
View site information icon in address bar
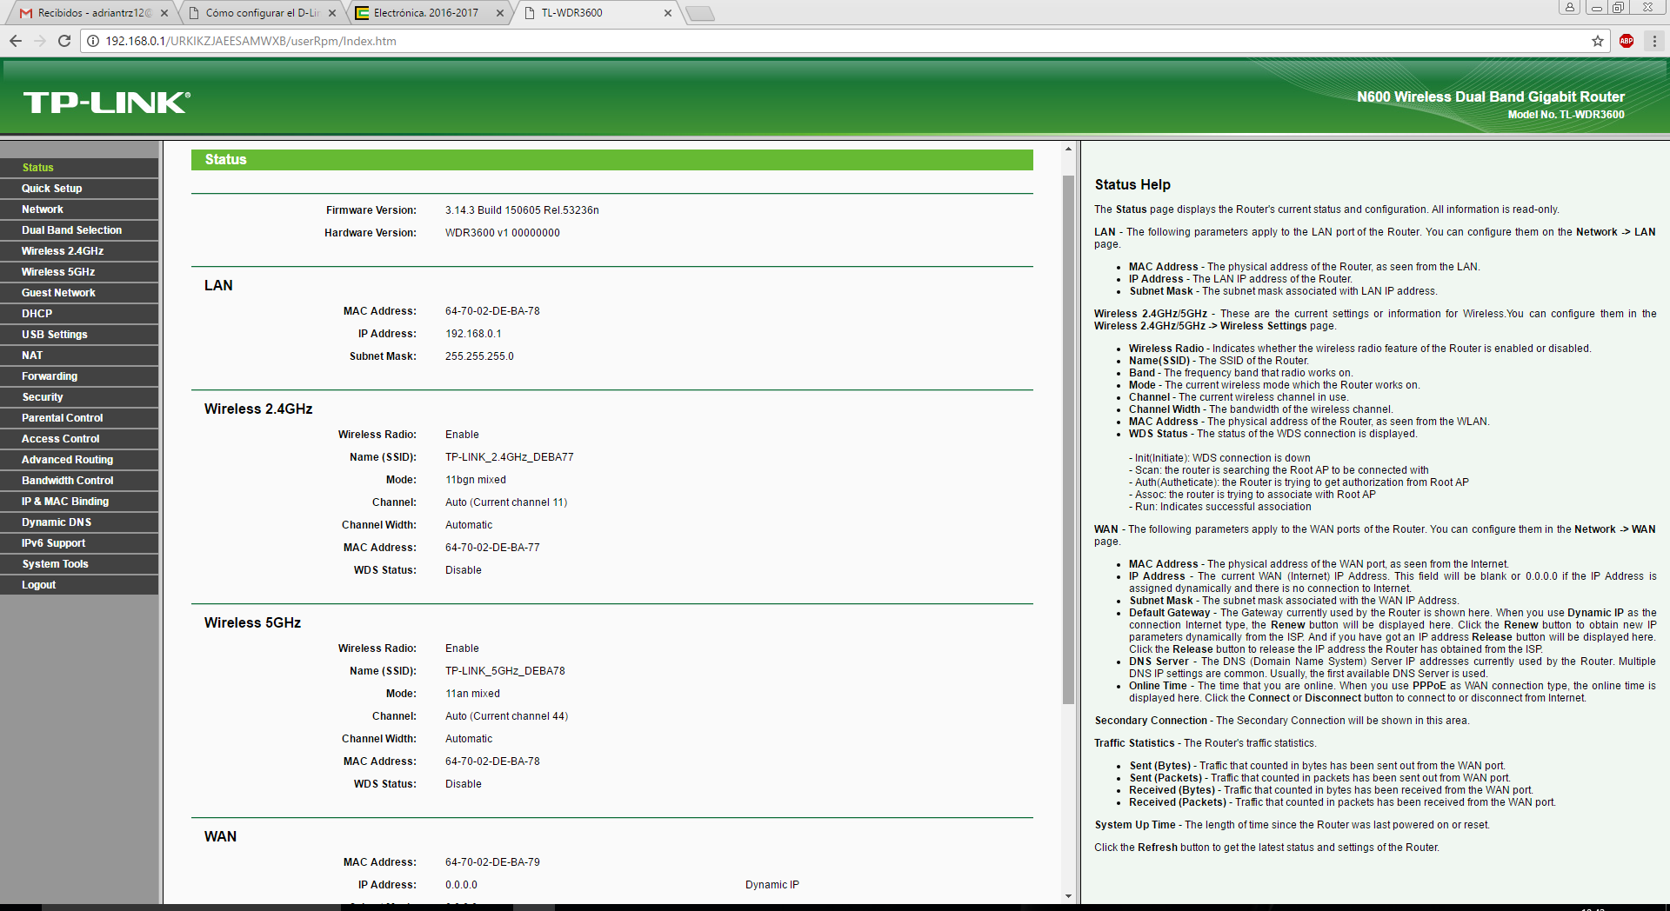tap(93, 41)
